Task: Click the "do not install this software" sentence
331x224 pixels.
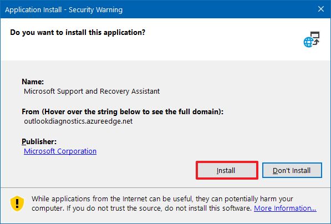Action: [208, 208]
